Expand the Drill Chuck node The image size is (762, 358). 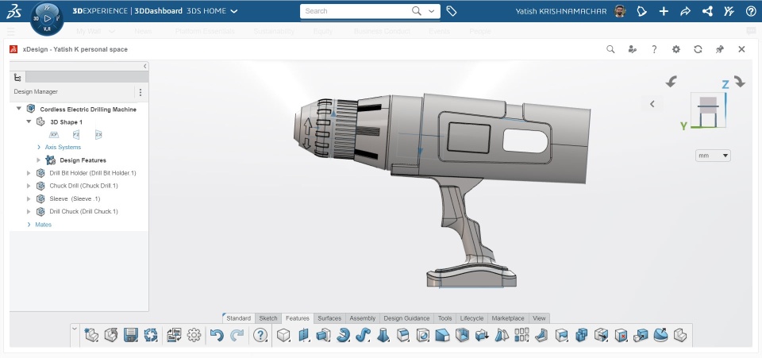pyautogui.click(x=29, y=211)
